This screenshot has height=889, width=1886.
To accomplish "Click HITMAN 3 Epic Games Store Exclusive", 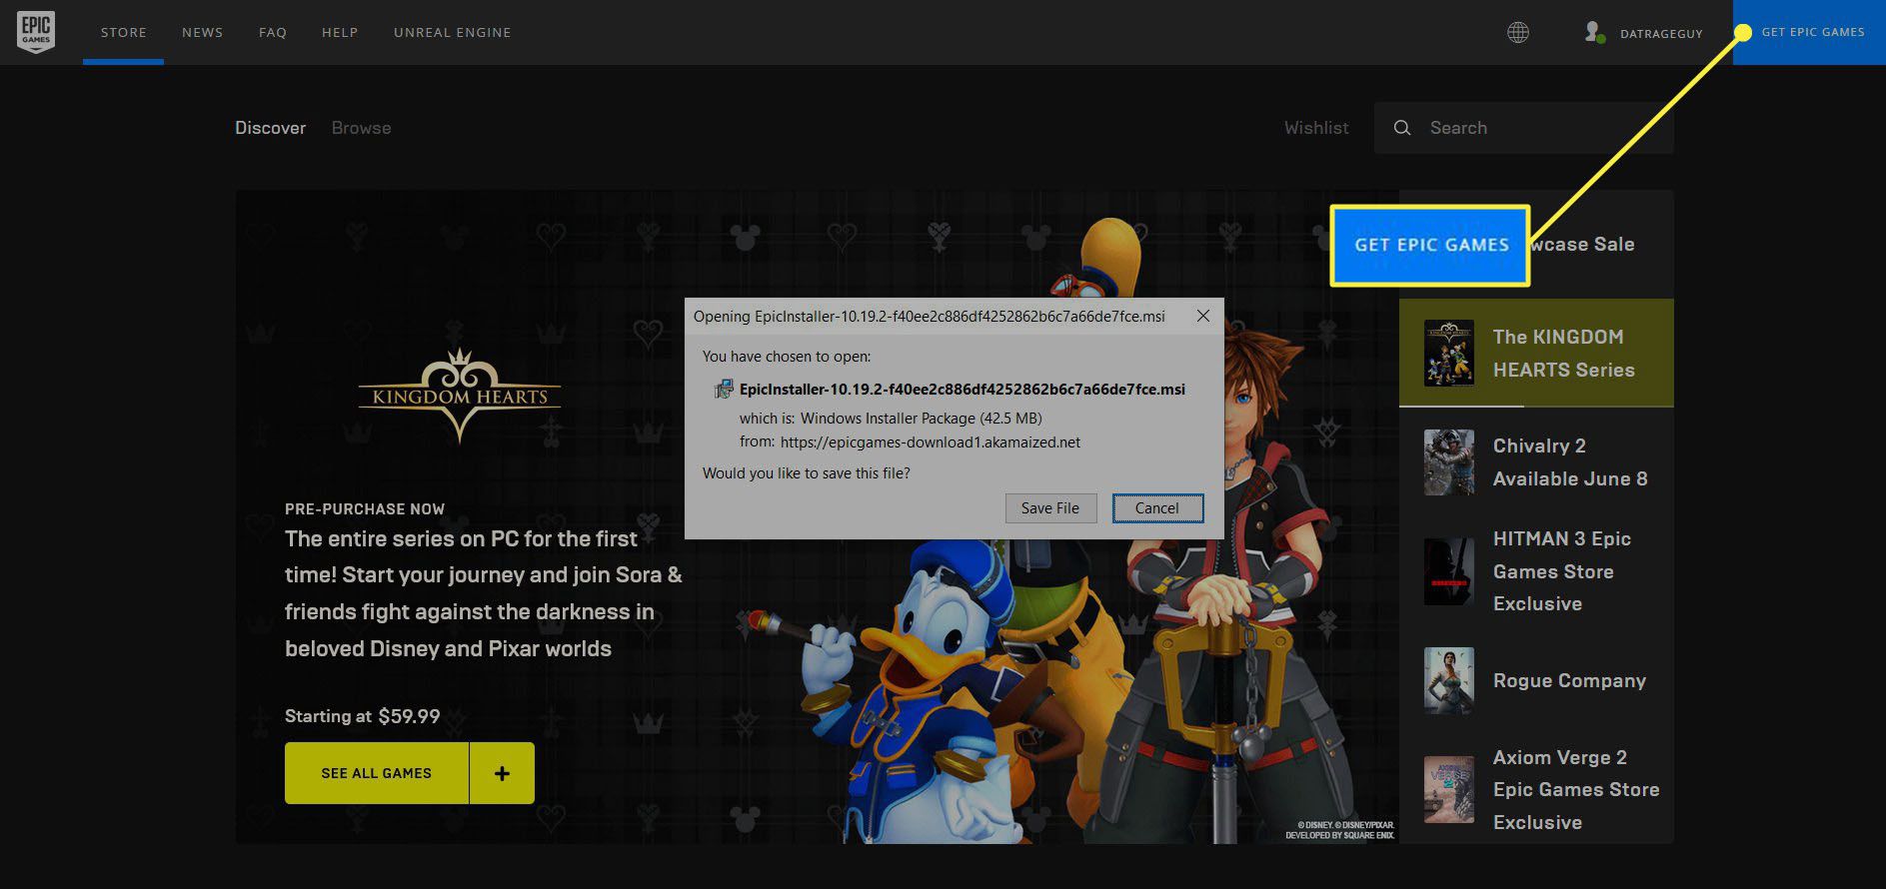I will [x=1562, y=571].
